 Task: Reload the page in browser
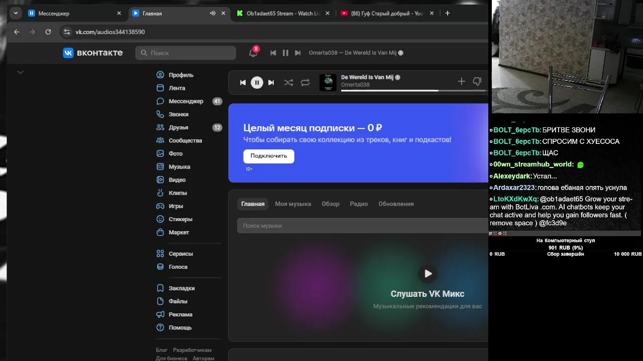coord(48,32)
